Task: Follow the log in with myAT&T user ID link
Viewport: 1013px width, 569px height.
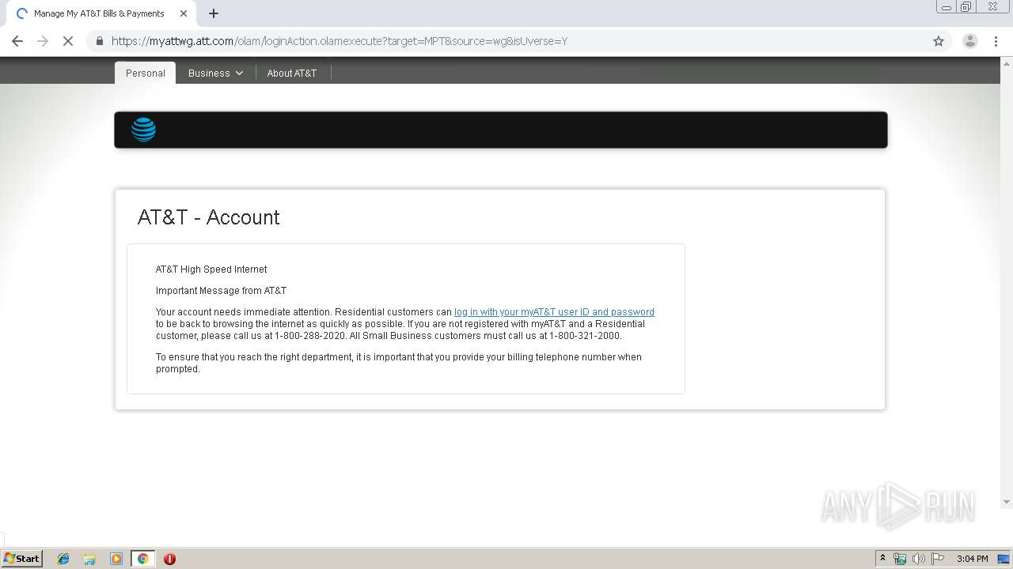Action: 554,312
